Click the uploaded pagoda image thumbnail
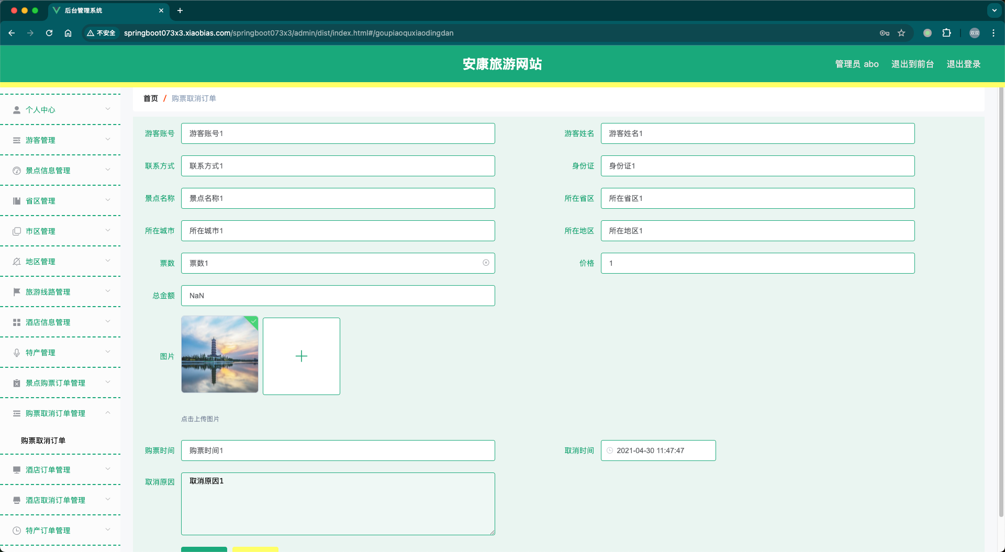The height and width of the screenshot is (552, 1005). coord(220,354)
